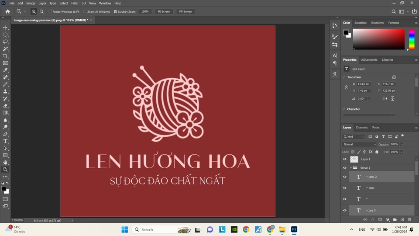Image resolution: width=419 pixels, height=236 pixels.
Task: Enable Resize Windows to Fit checkbox
Action: [x=50, y=11]
